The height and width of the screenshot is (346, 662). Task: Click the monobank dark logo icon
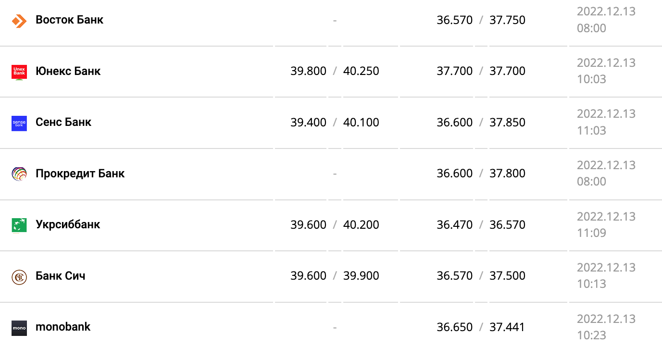click(19, 328)
